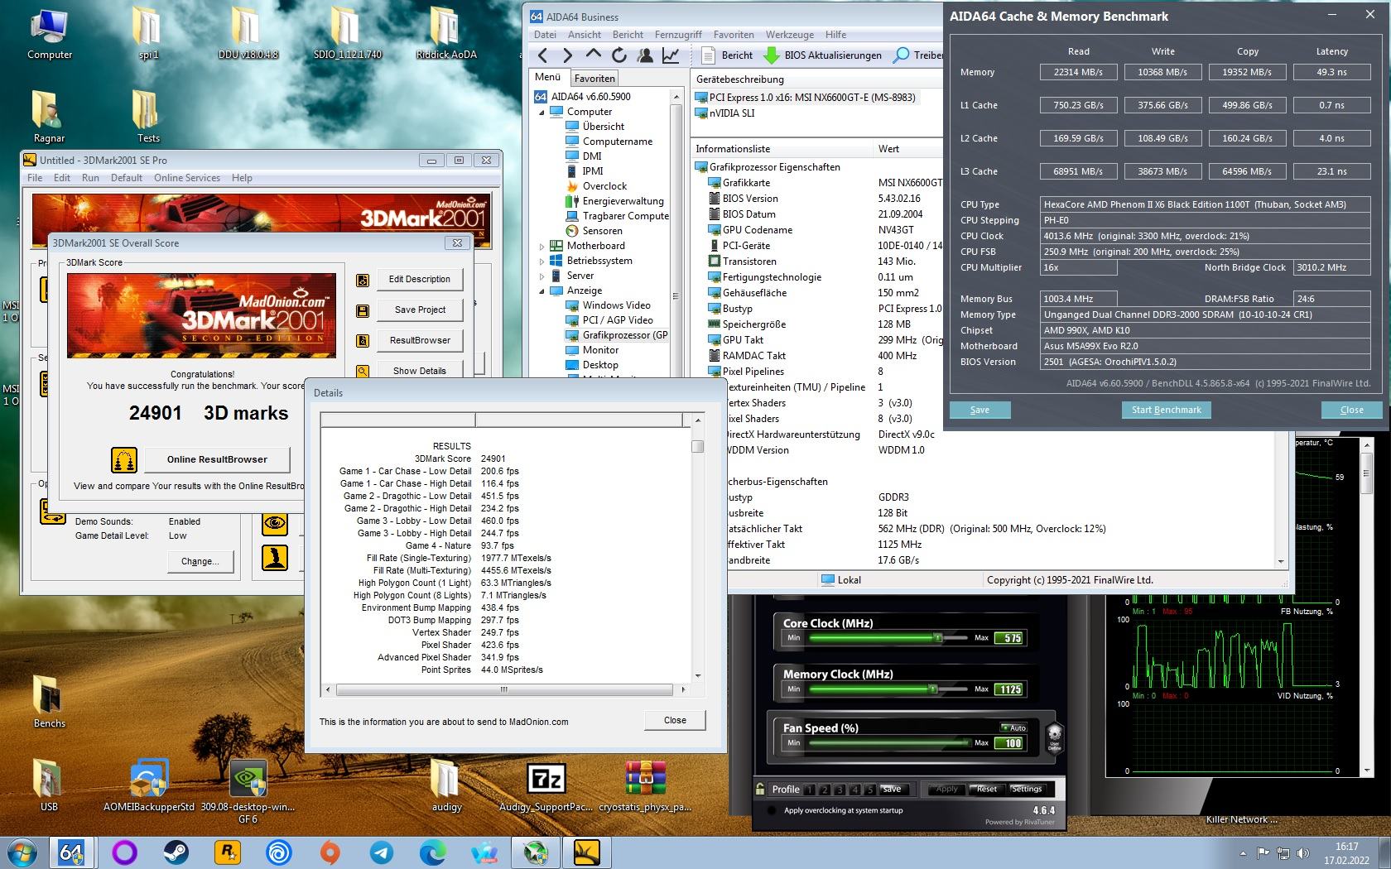Click the ResultBrowser icon
1391x869 pixels.
pyautogui.click(x=363, y=341)
